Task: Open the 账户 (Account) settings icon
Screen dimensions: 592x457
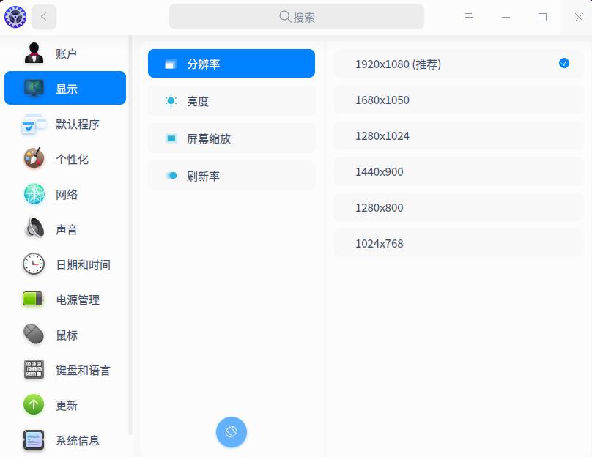Action: tap(33, 53)
